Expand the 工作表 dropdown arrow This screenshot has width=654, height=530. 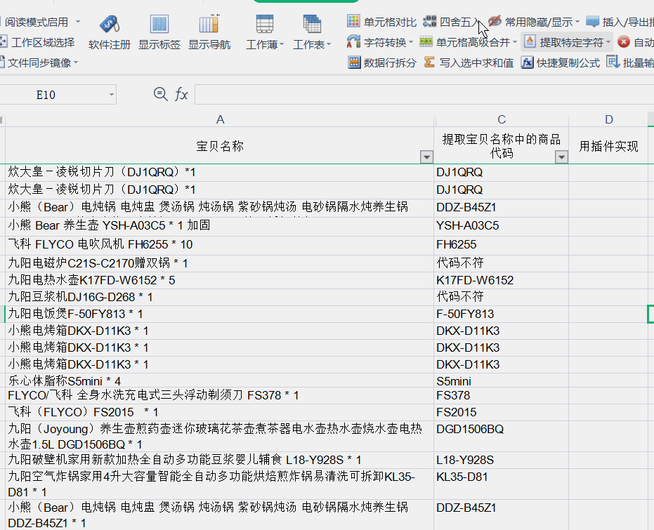pyautogui.click(x=329, y=44)
